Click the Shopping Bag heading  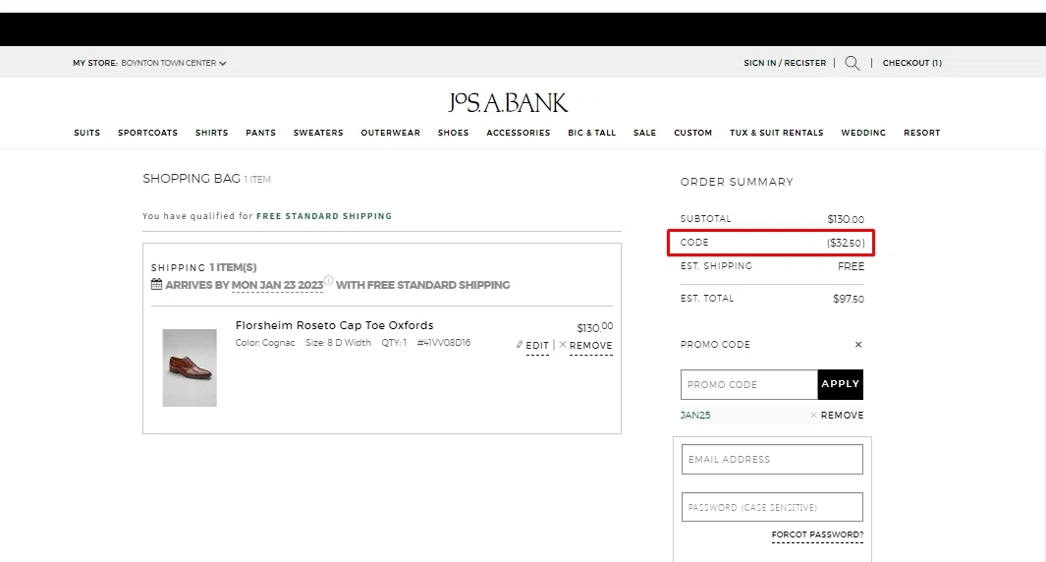coord(192,179)
